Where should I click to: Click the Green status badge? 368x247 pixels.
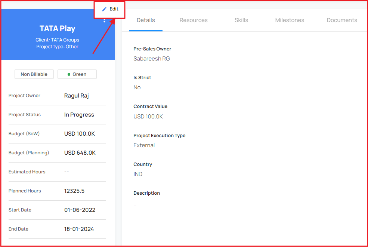[77, 74]
